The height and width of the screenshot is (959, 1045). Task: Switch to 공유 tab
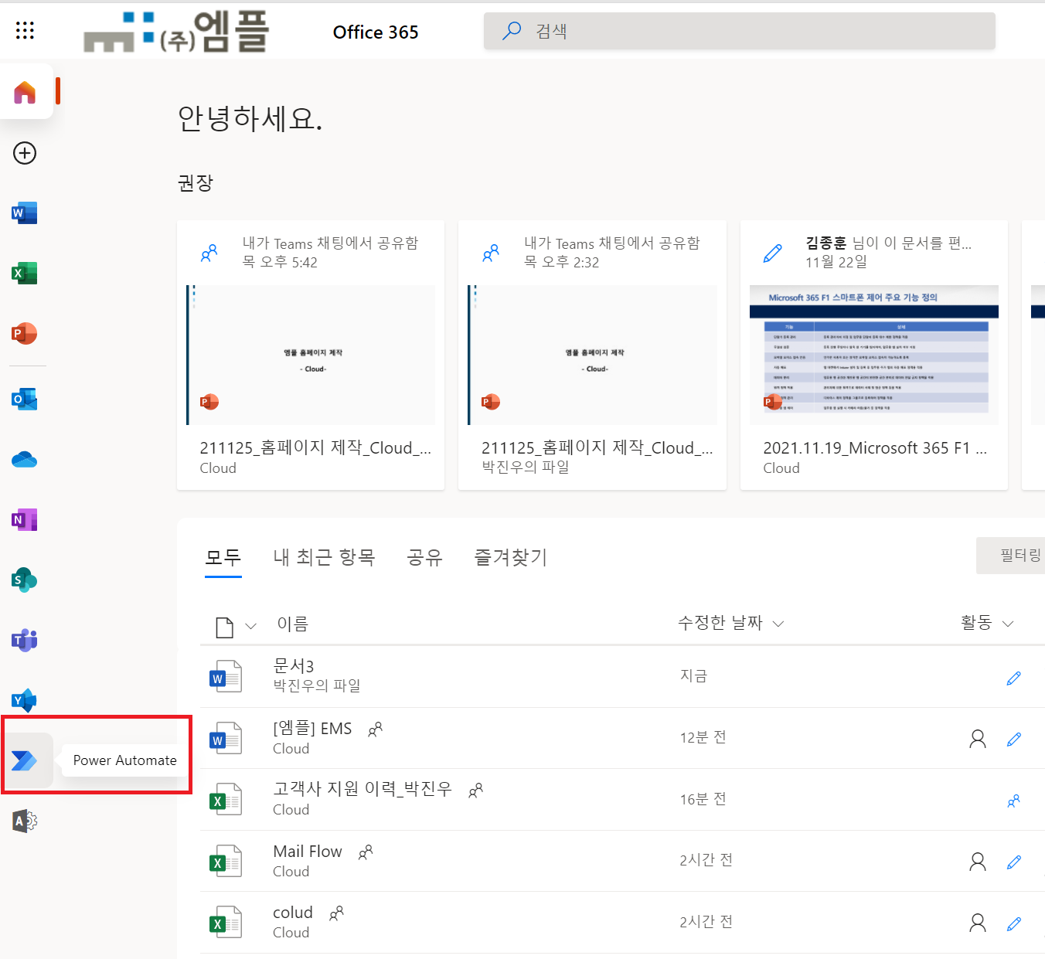(x=424, y=557)
